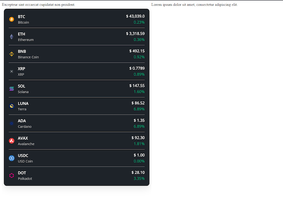Select the AVAX price $ 92.30

coord(138,138)
